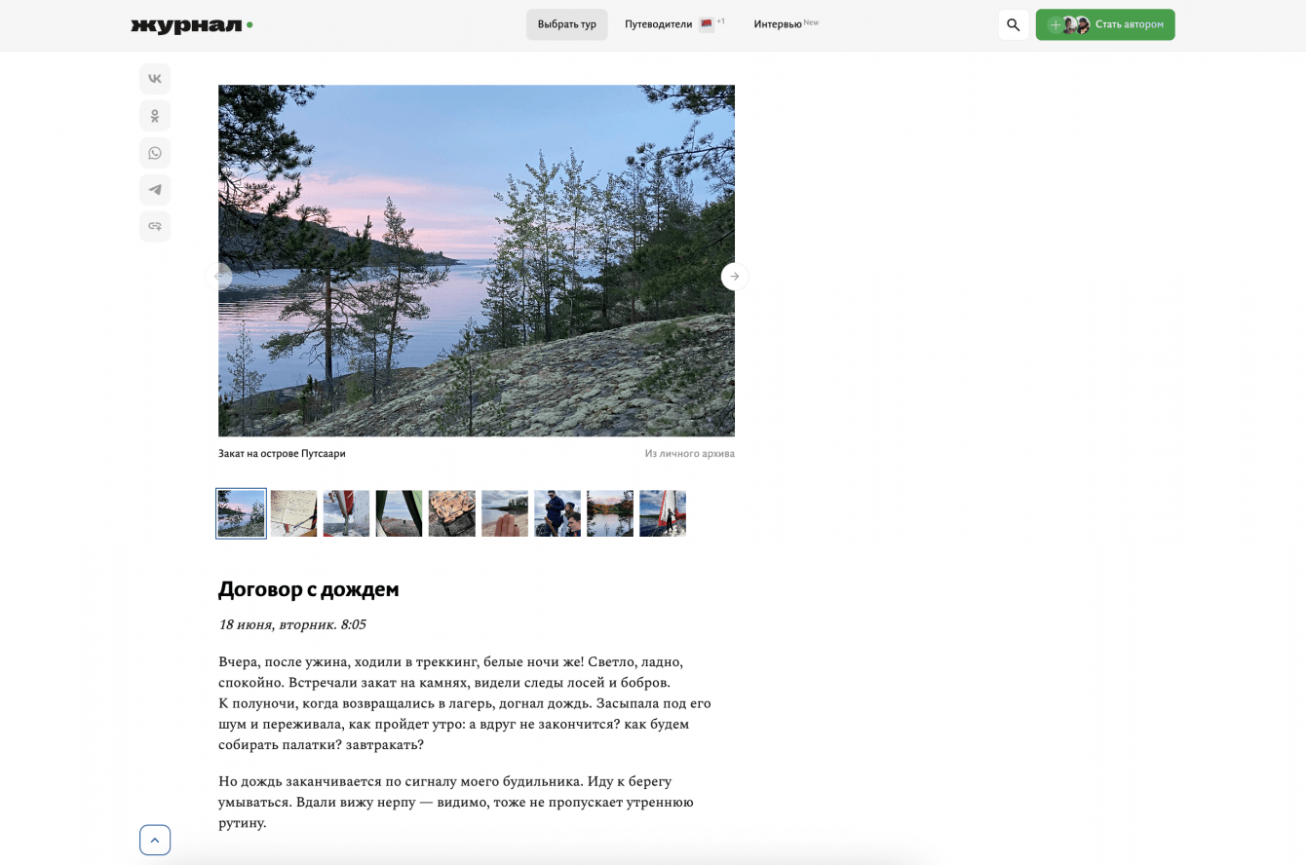Select the red sail thumbnail
The height and width of the screenshot is (865, 1306).
tap(663, 513)
